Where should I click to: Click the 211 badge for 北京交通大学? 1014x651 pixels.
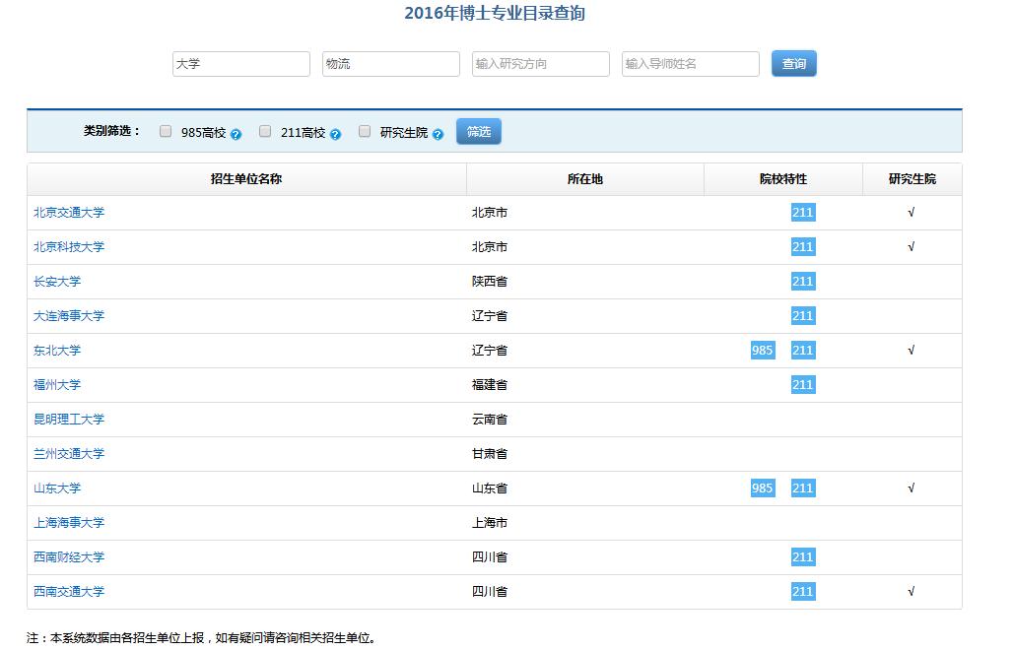802,212
